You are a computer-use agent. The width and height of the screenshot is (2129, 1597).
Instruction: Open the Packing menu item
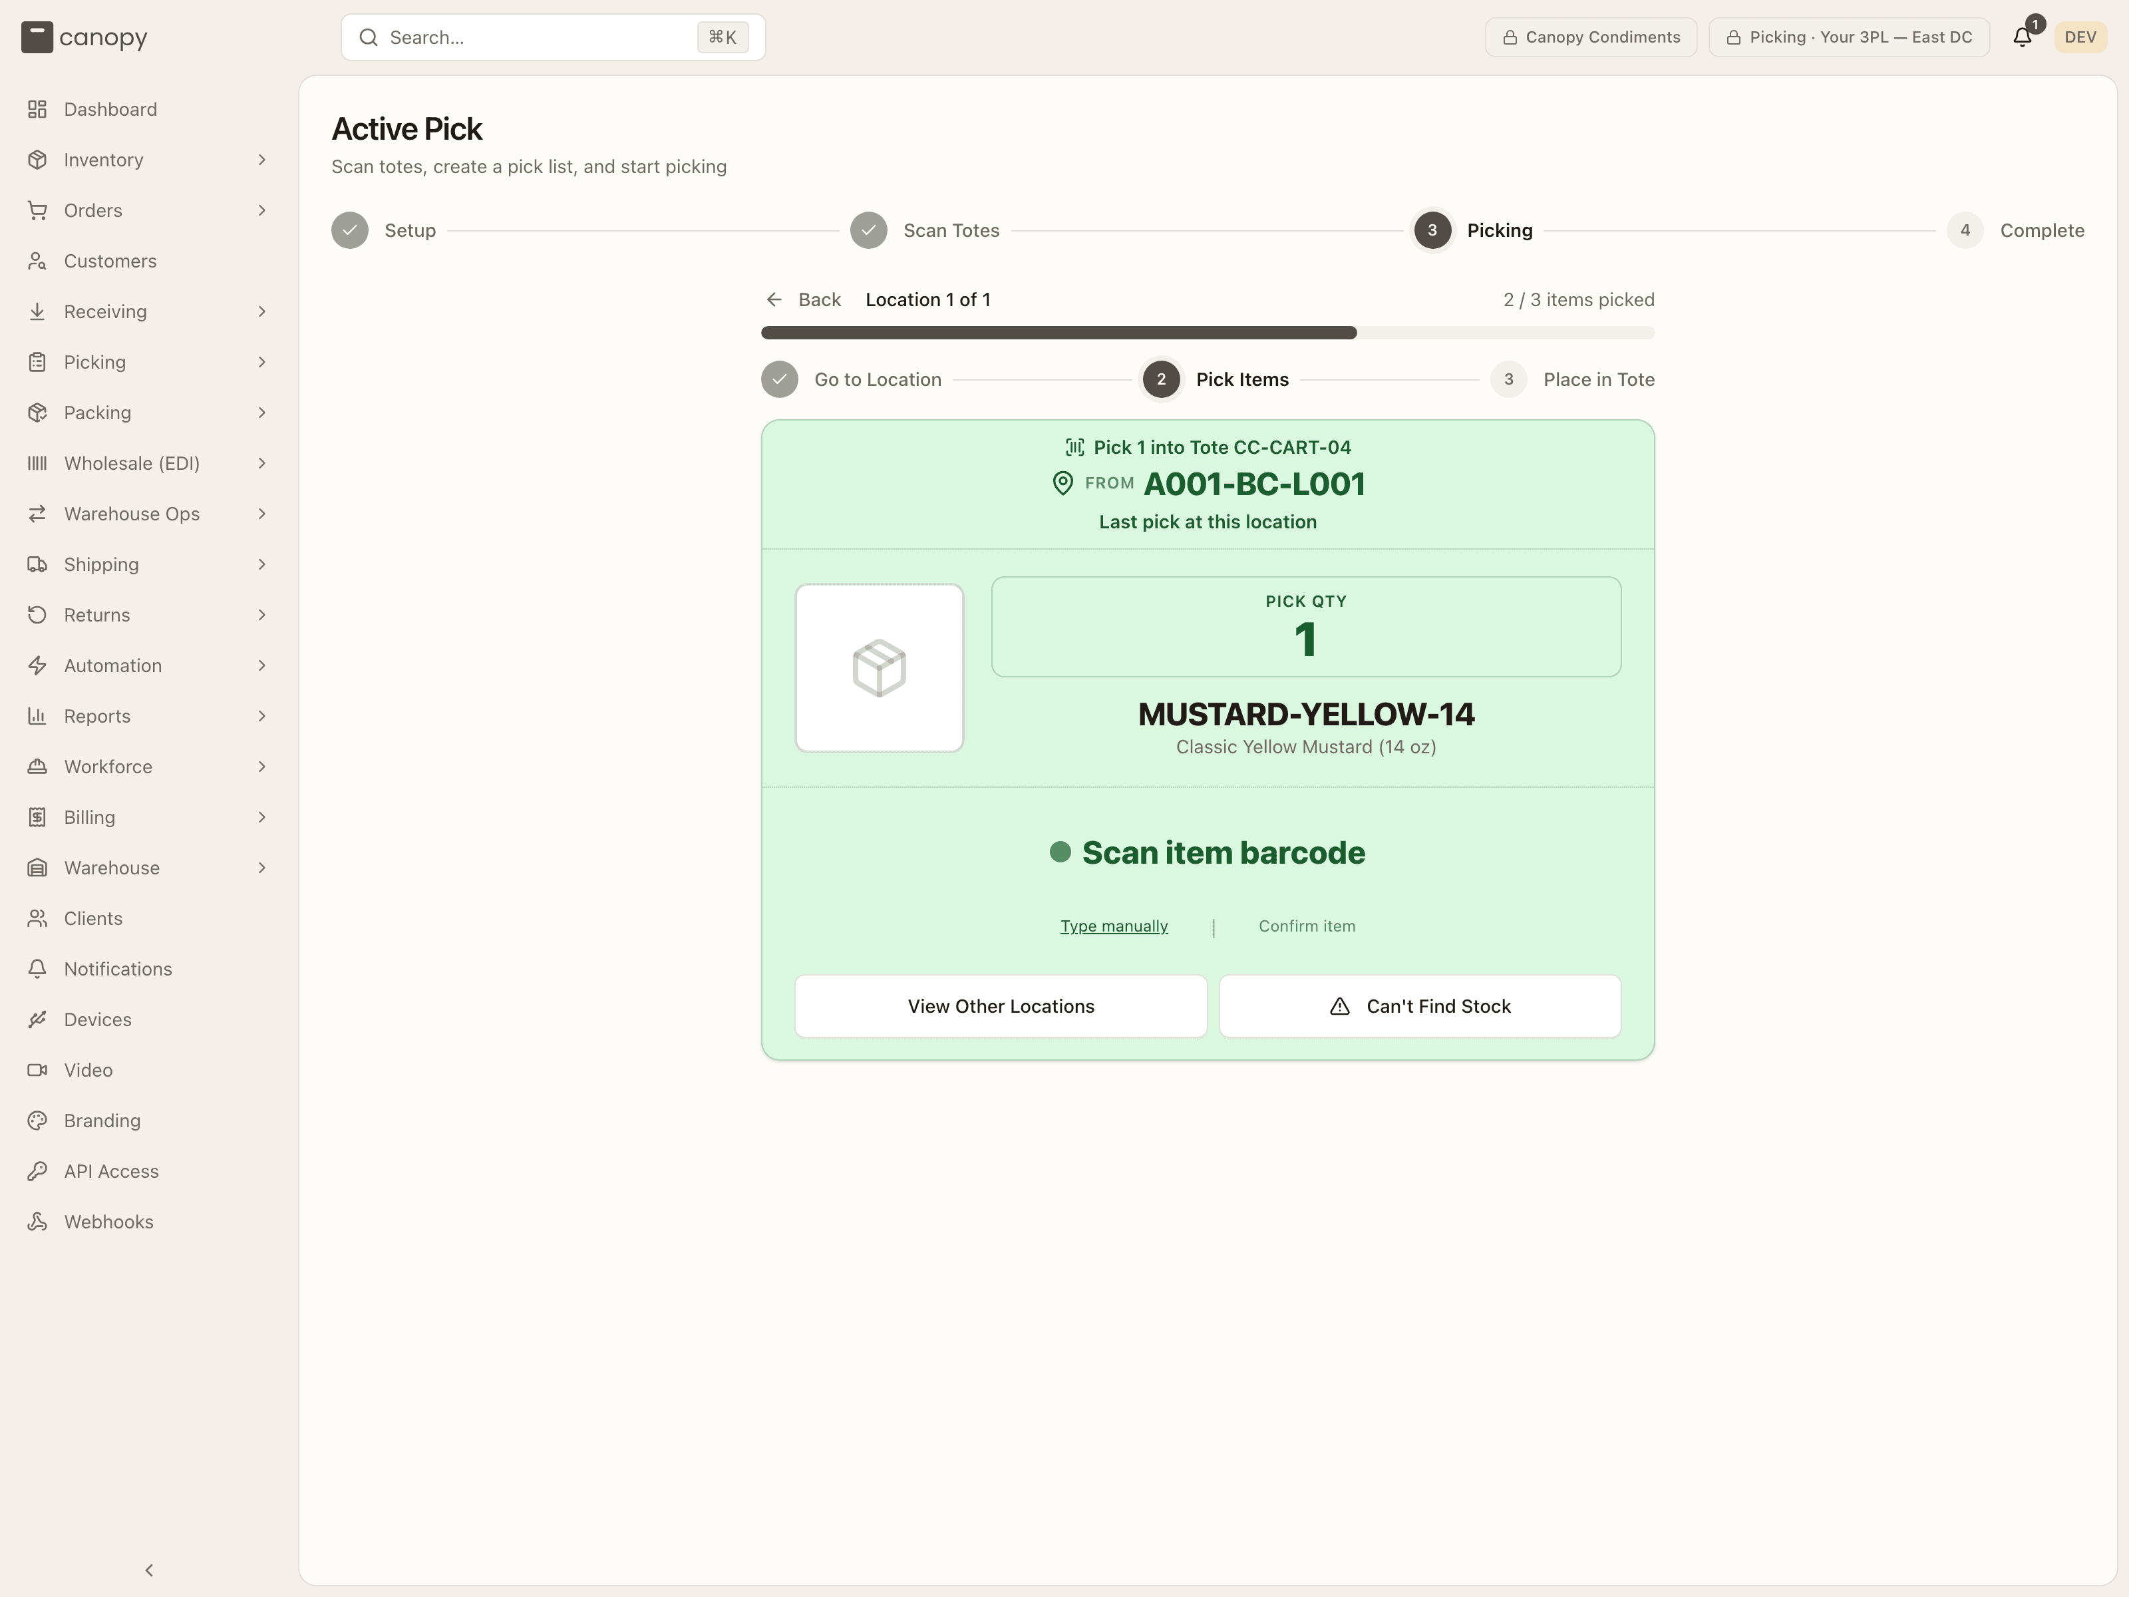pyautogui.click(x=147, y=412)
